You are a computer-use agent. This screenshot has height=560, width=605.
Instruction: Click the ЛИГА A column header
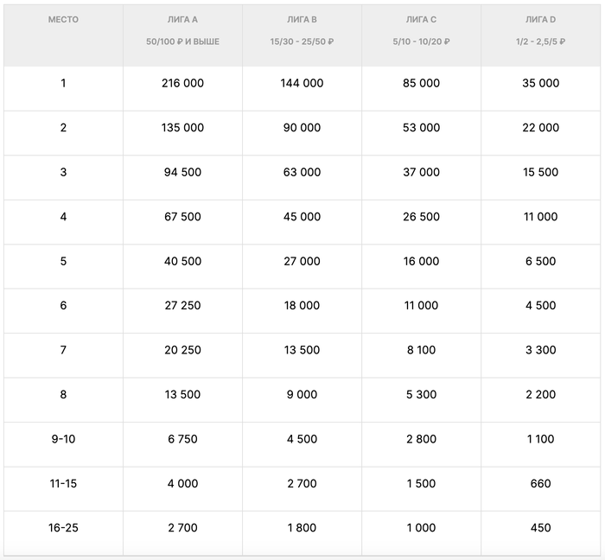tap(182, 19)
